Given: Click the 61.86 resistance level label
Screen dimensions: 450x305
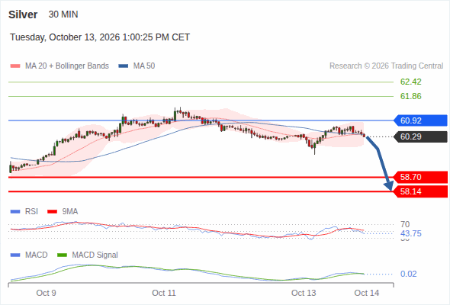Looking at the screenshot, I should (410, 96).
